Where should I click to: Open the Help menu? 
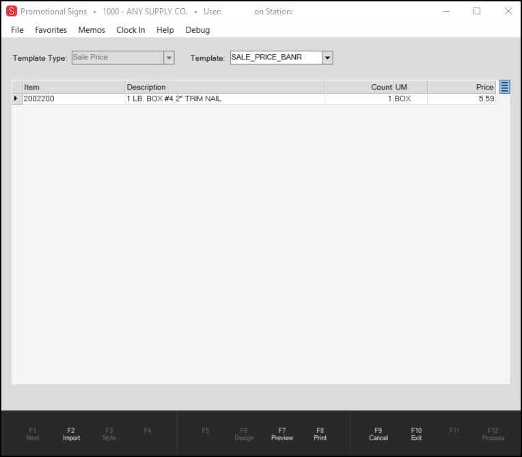[165, 30]
